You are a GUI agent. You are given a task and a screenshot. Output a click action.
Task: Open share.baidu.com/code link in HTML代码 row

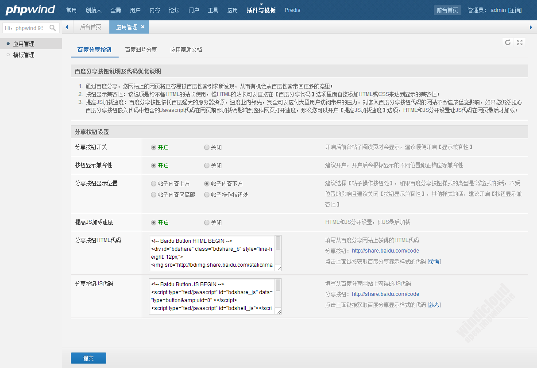coord(386,251)
